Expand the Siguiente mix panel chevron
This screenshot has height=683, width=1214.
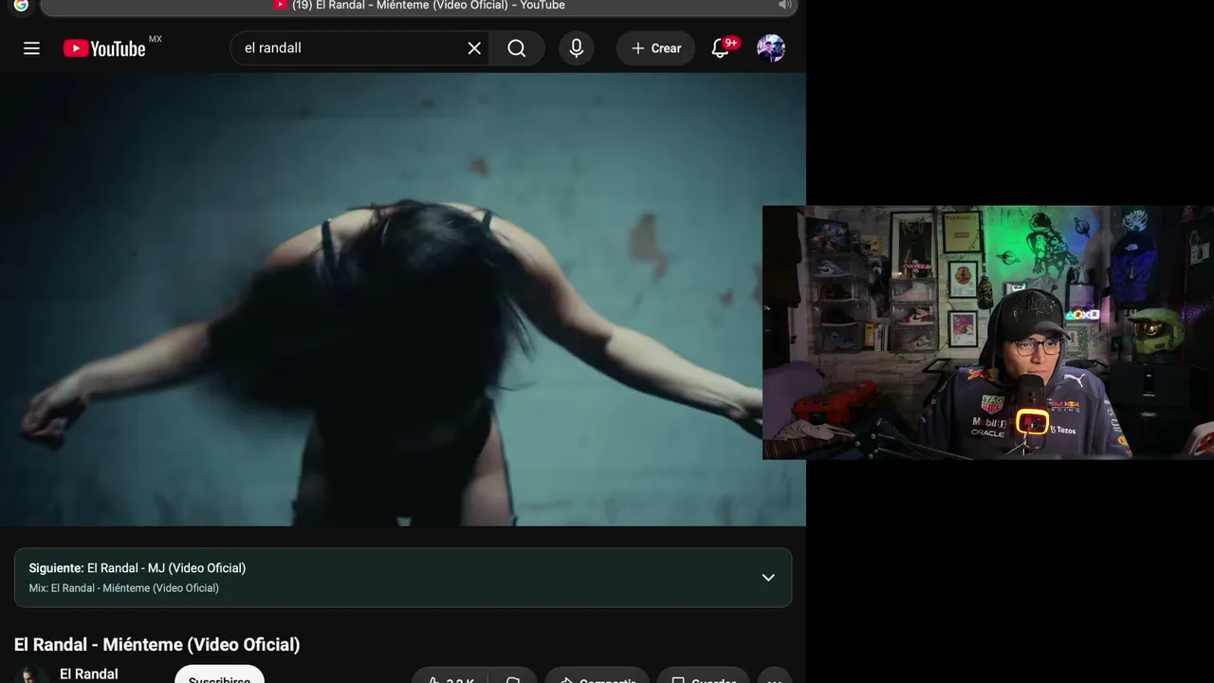(x=768, y=578)
